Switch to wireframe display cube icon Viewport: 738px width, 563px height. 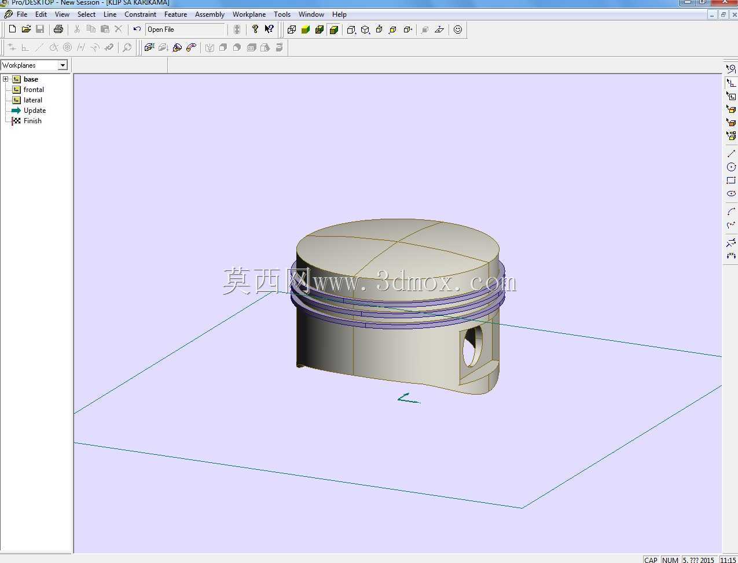(x=292, y=30)
